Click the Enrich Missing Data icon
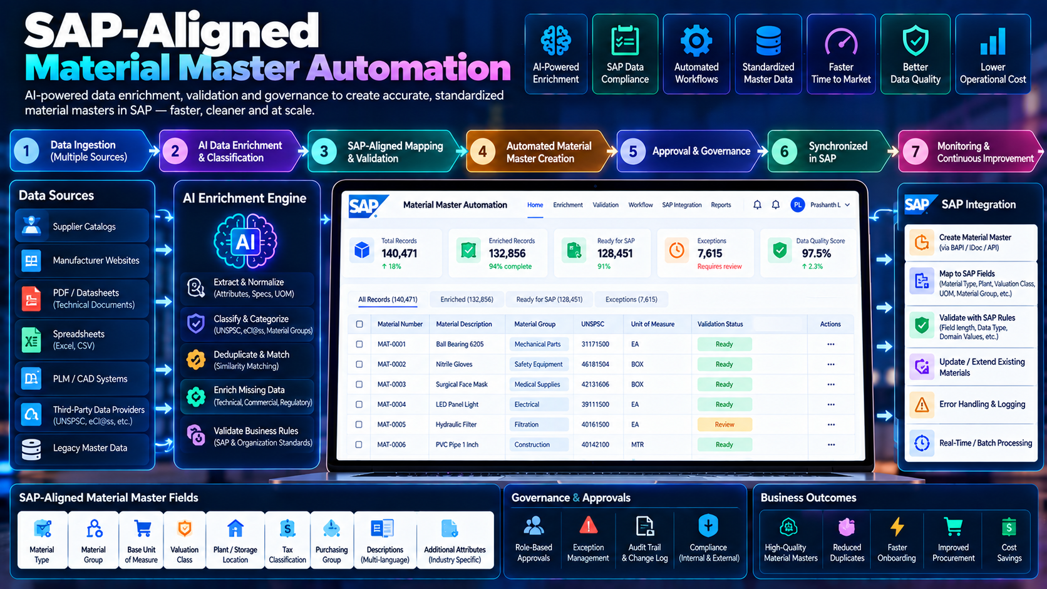The width and height of the screenshot is (1047, 589). coord(196,396)
